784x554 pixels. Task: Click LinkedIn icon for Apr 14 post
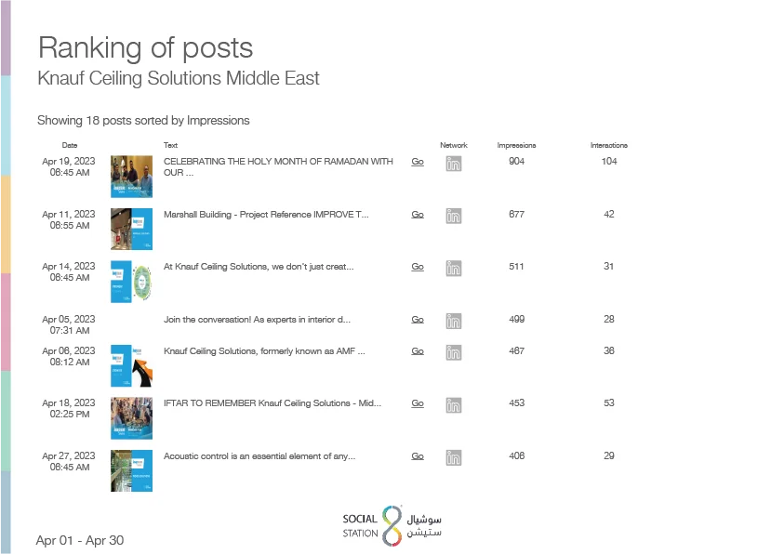454,269
